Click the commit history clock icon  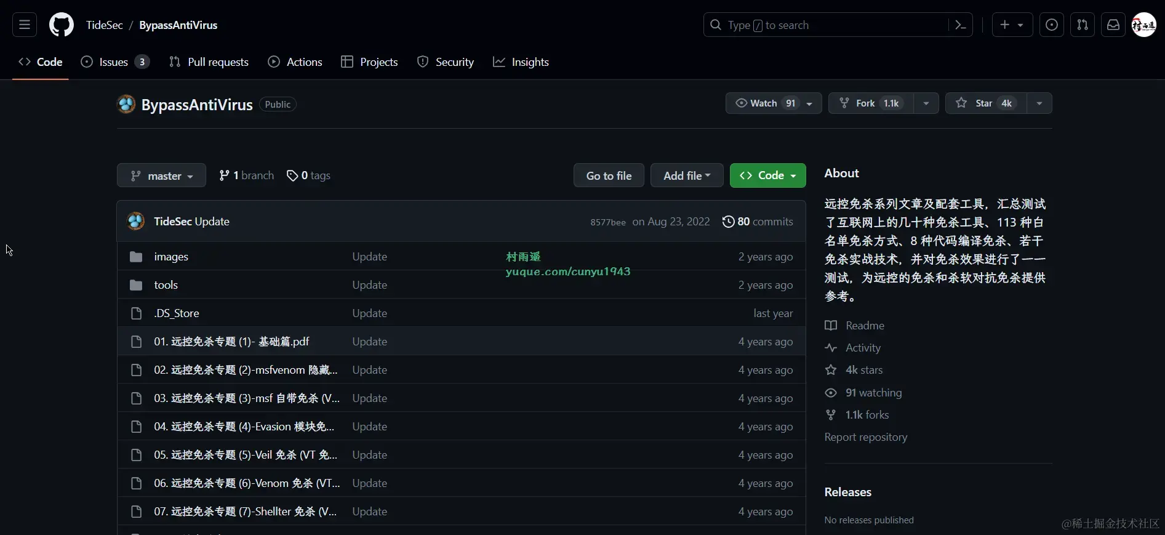click(728, 222)
